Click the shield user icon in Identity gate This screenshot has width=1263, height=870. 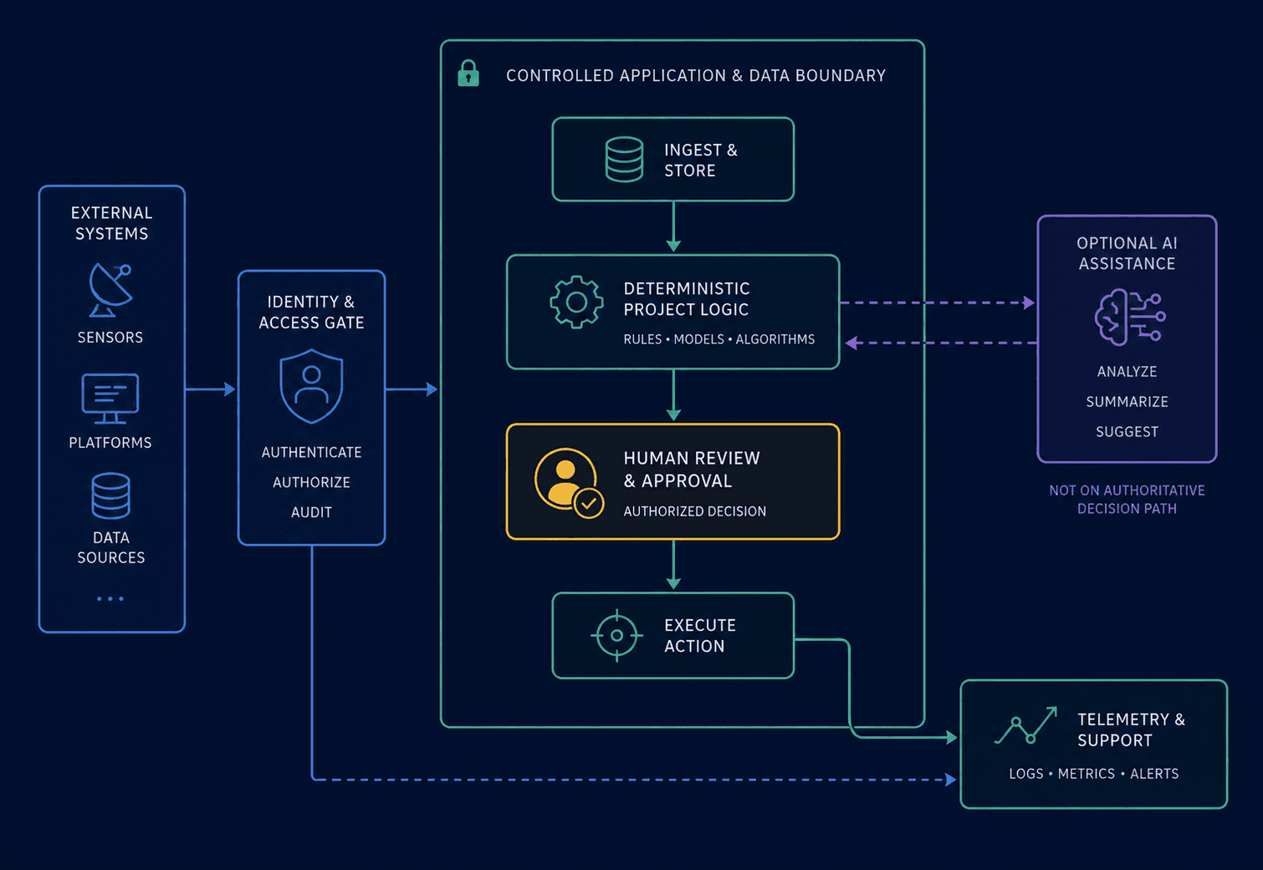(x=311, y=387)
